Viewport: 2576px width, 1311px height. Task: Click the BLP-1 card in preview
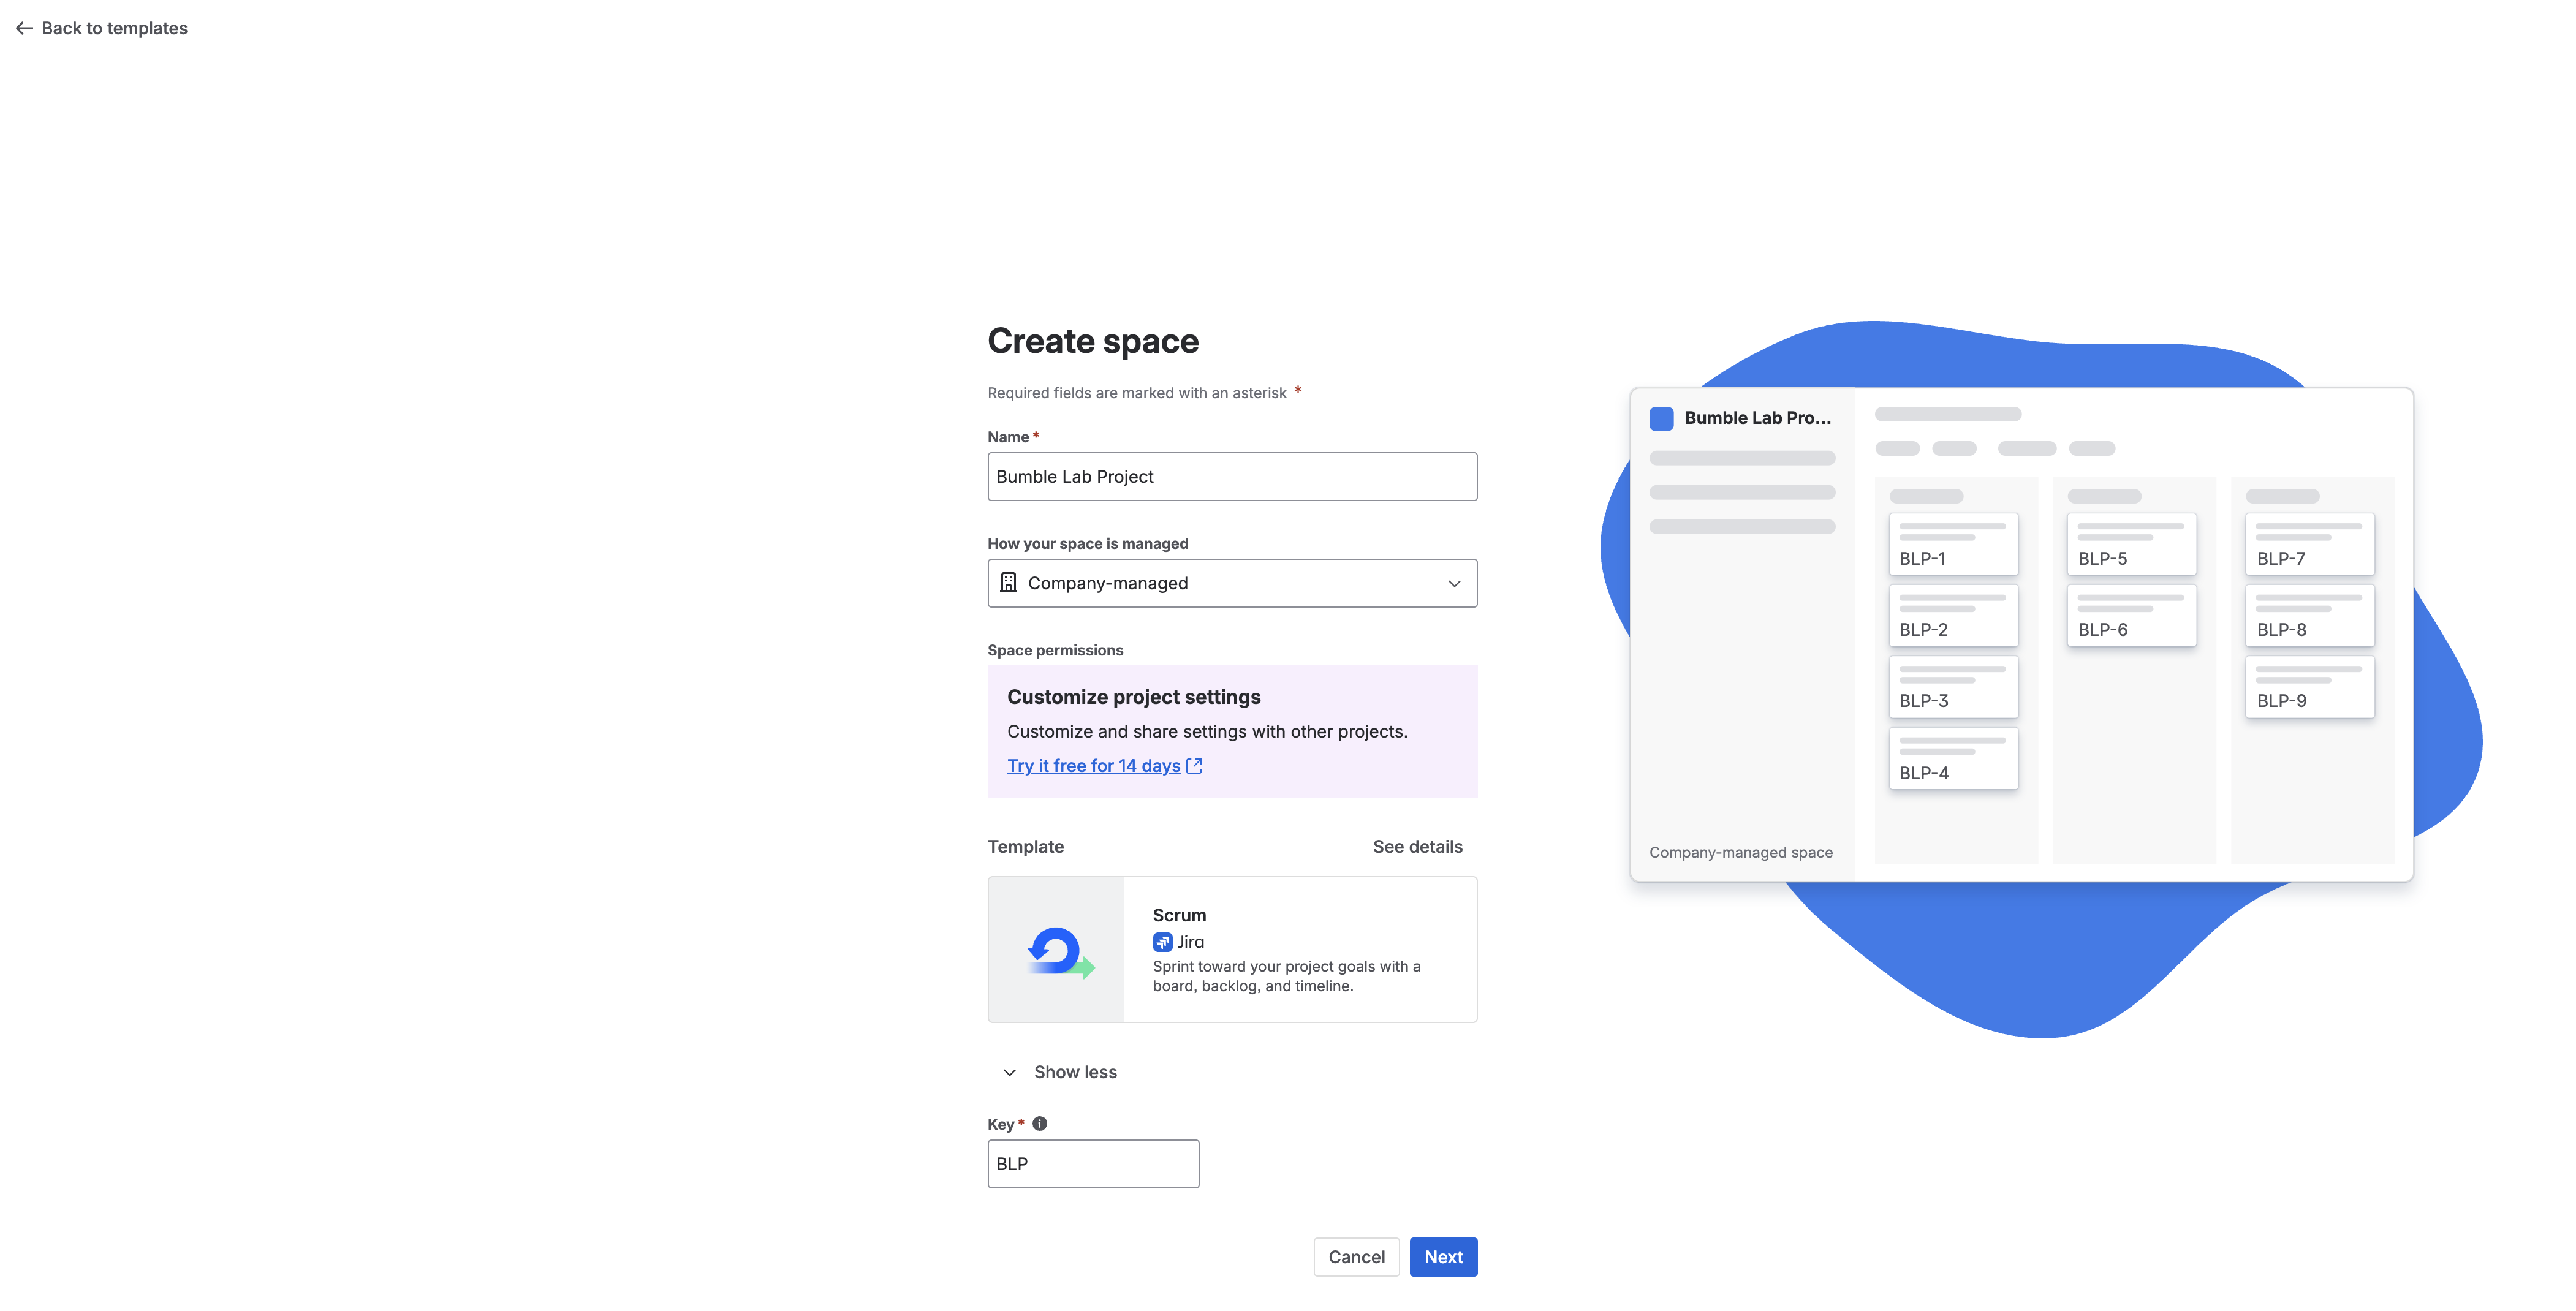1953,544
